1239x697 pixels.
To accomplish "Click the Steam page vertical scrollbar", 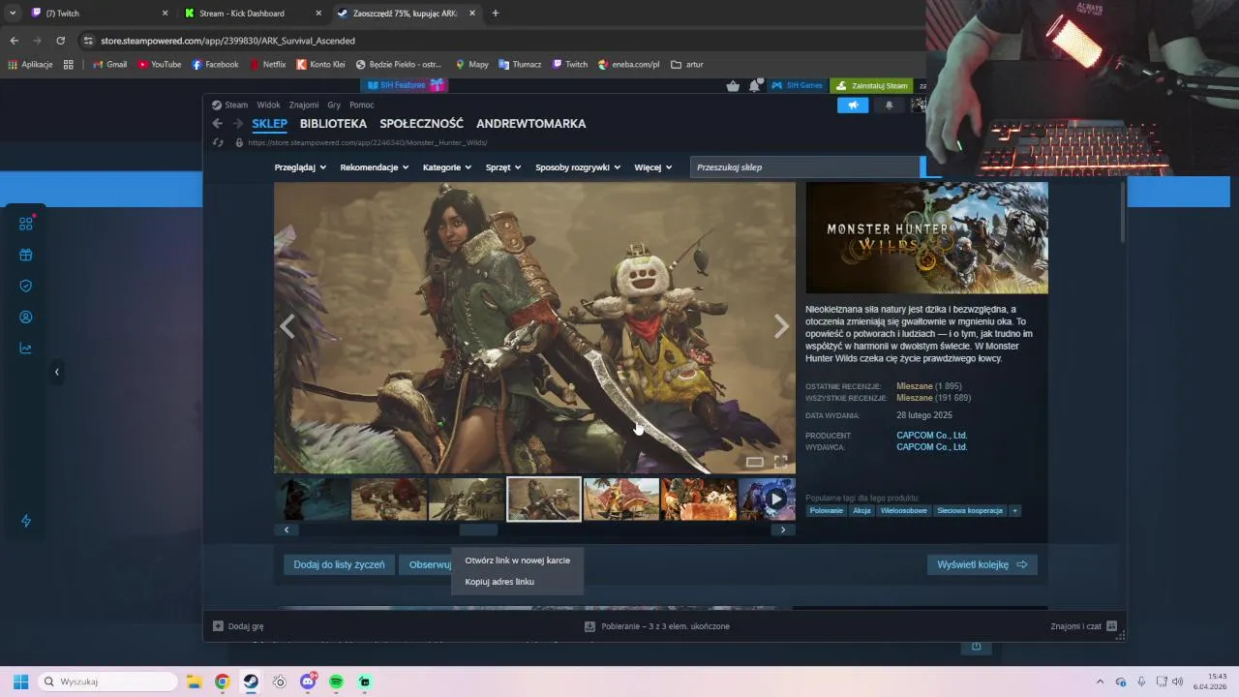I will point(1123,211).
